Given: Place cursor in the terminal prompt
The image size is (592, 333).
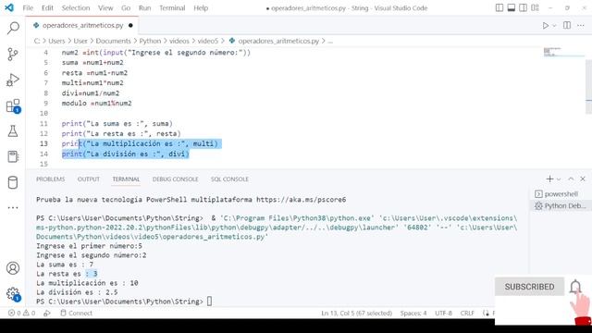Looking at the screenshot, I should [209, 302].
